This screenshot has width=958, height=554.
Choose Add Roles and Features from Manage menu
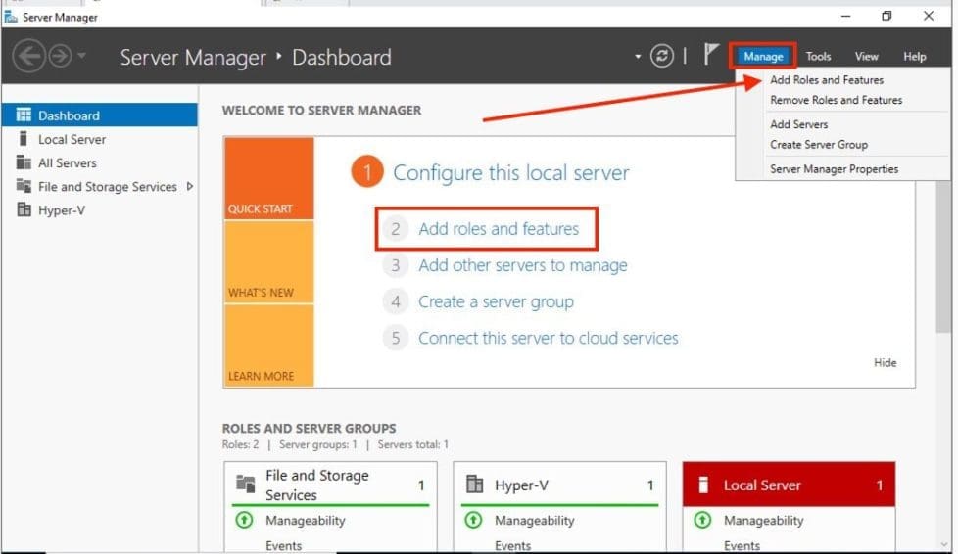826,80
